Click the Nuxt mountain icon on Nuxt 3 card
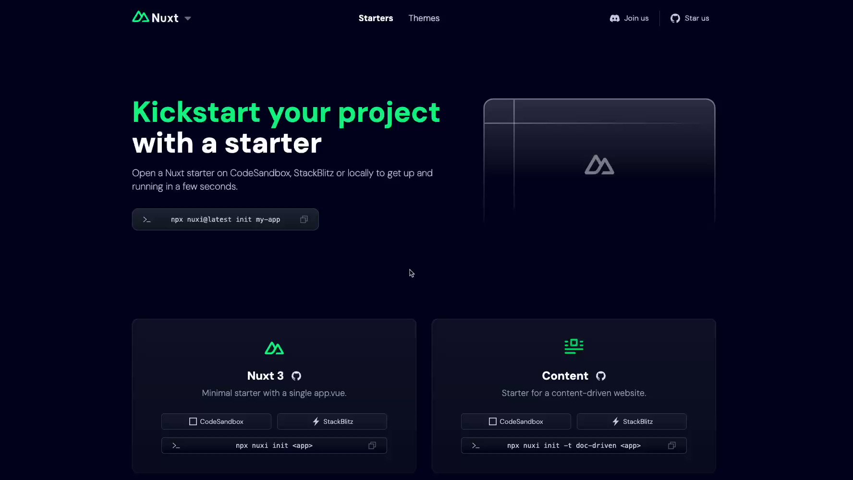Screen dimensions: 853x480 (274, 348)
